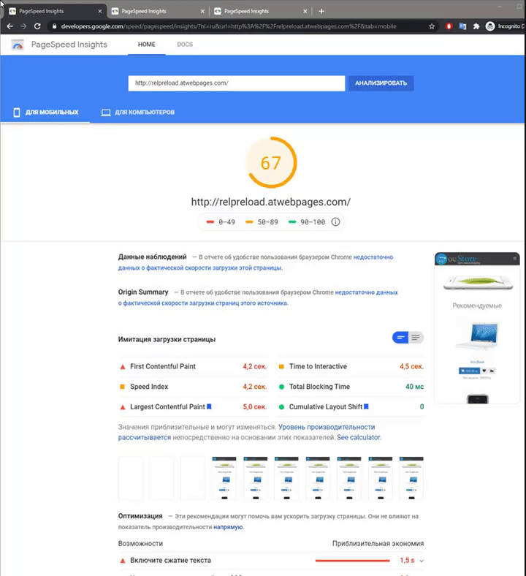The height and width of the screenshot is (576, 526).
Task: Switch metrics to expanded view toggle
Action: [416, 337]
